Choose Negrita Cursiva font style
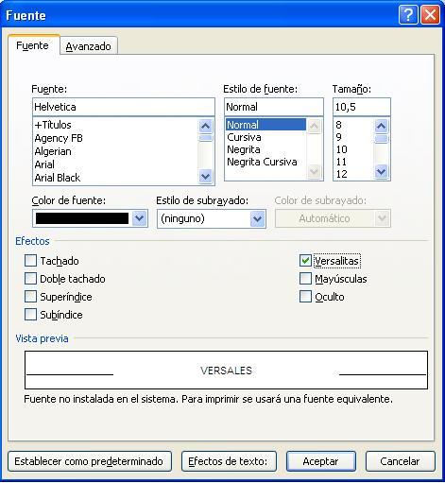This screenshot has height=483, width=445. pyautogui.click(x=262, y=162)
